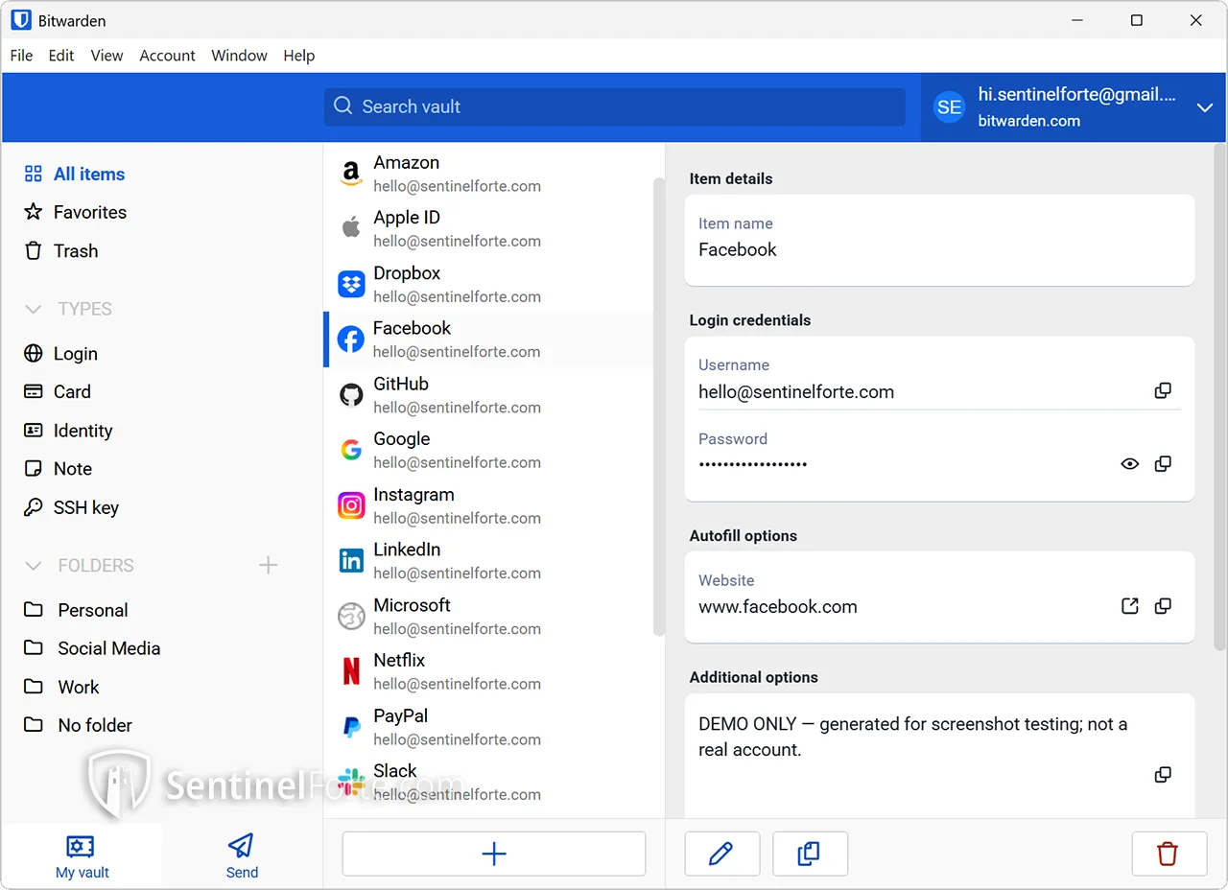This screenshot has height=890, width=1228.
Task: Edit the Facebook item with the pencil button
Action: click(x=721, y=854)
